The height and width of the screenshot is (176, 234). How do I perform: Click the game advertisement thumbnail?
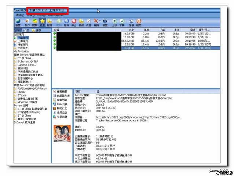[x=62, y=133]
